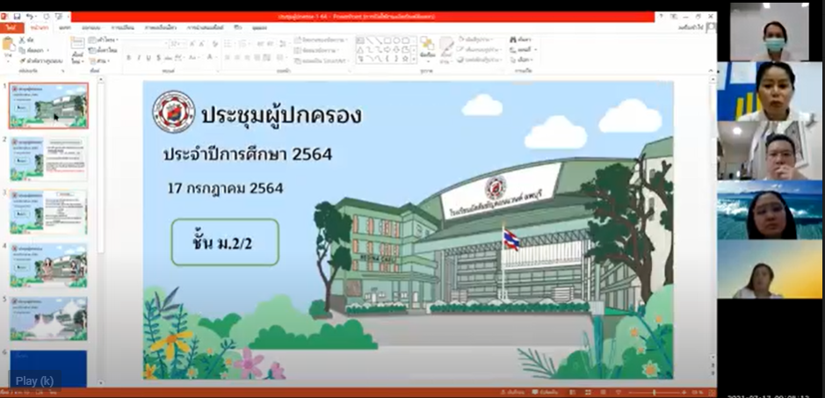Open the slide Layout dropdown
This screenshot has height=398, width=825.
tap(103, 40)
